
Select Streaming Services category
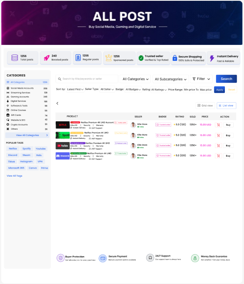click(x=27, y=93)
